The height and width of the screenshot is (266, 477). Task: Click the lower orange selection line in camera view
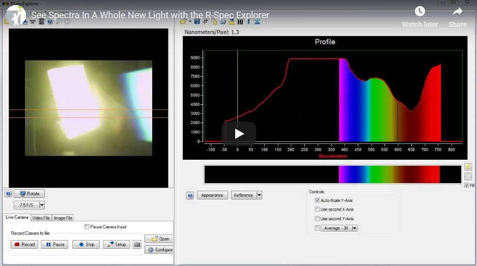coord(88,117)
